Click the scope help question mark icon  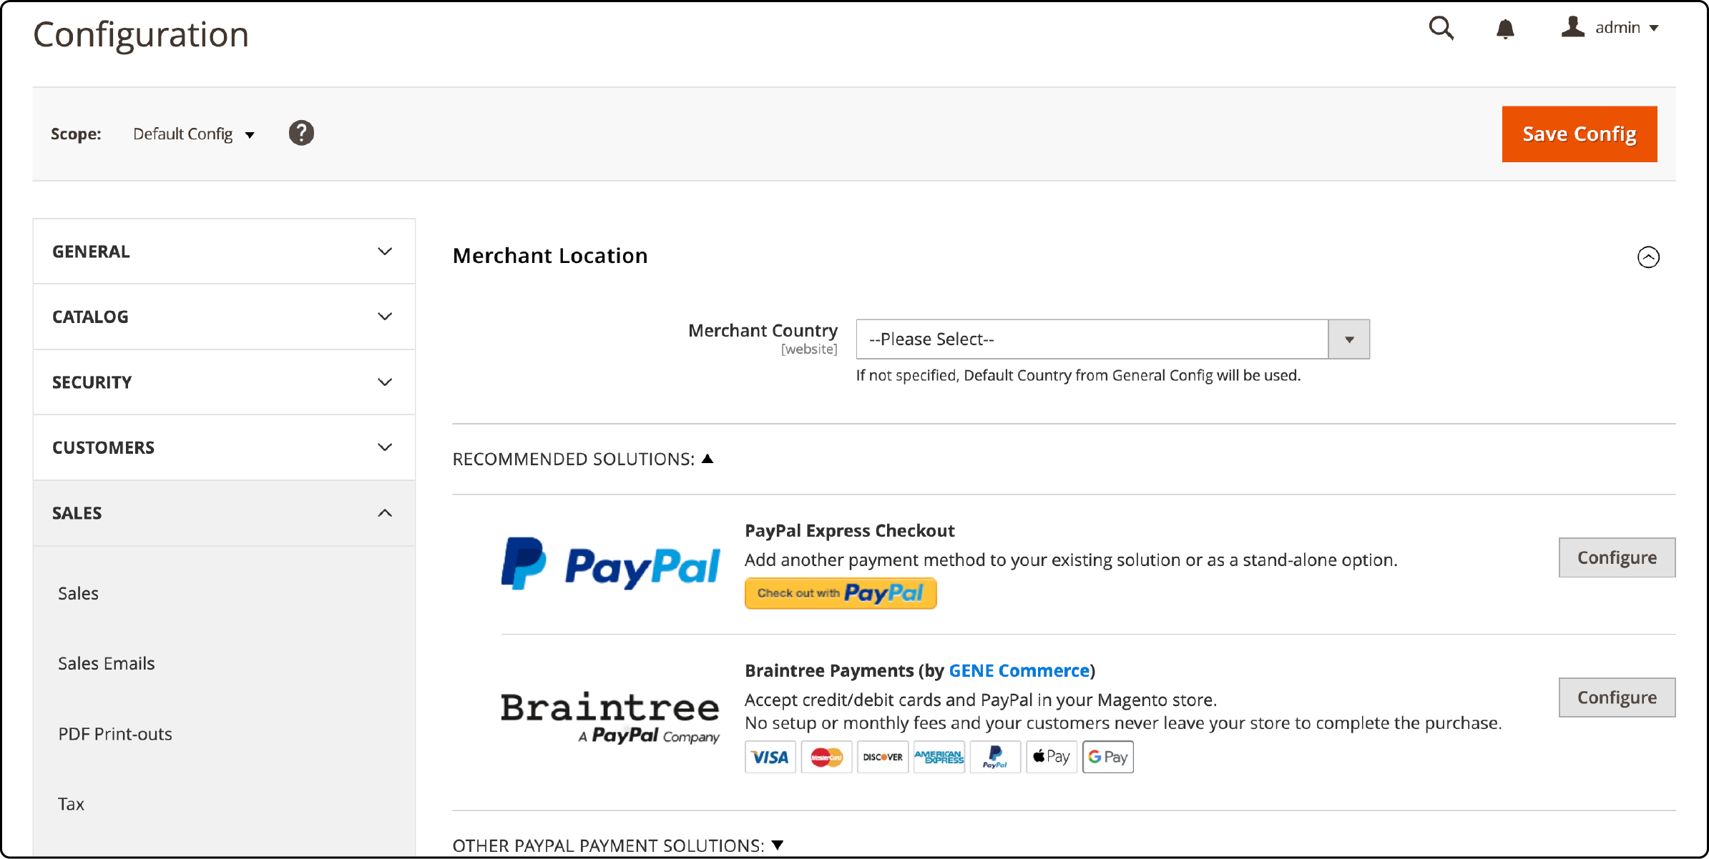301,133
